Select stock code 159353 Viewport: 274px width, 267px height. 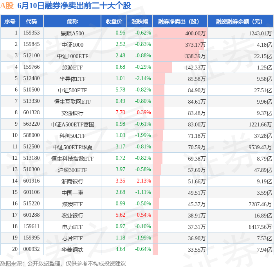(x=31, y=33)
